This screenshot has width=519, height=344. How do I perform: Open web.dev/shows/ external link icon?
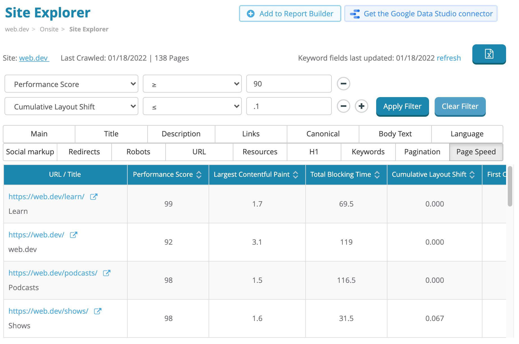pyautogui.click(x=98, y=311)
